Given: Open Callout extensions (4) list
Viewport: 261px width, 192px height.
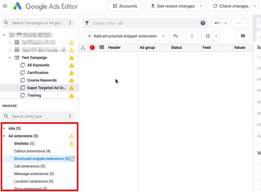Looking at the screenshot, I should pyautogui.click(x=32, y=151).
